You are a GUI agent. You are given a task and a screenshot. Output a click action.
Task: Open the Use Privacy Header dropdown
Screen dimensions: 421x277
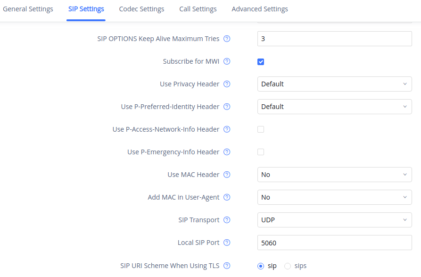334,84
